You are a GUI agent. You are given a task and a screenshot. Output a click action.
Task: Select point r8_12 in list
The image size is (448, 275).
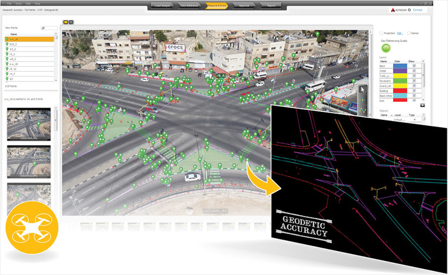pos(29,69)
